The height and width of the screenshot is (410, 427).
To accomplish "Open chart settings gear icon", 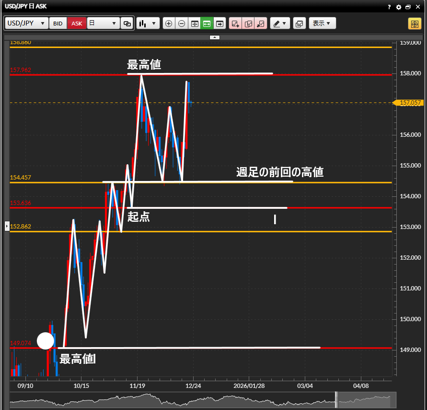I will 399,7.
